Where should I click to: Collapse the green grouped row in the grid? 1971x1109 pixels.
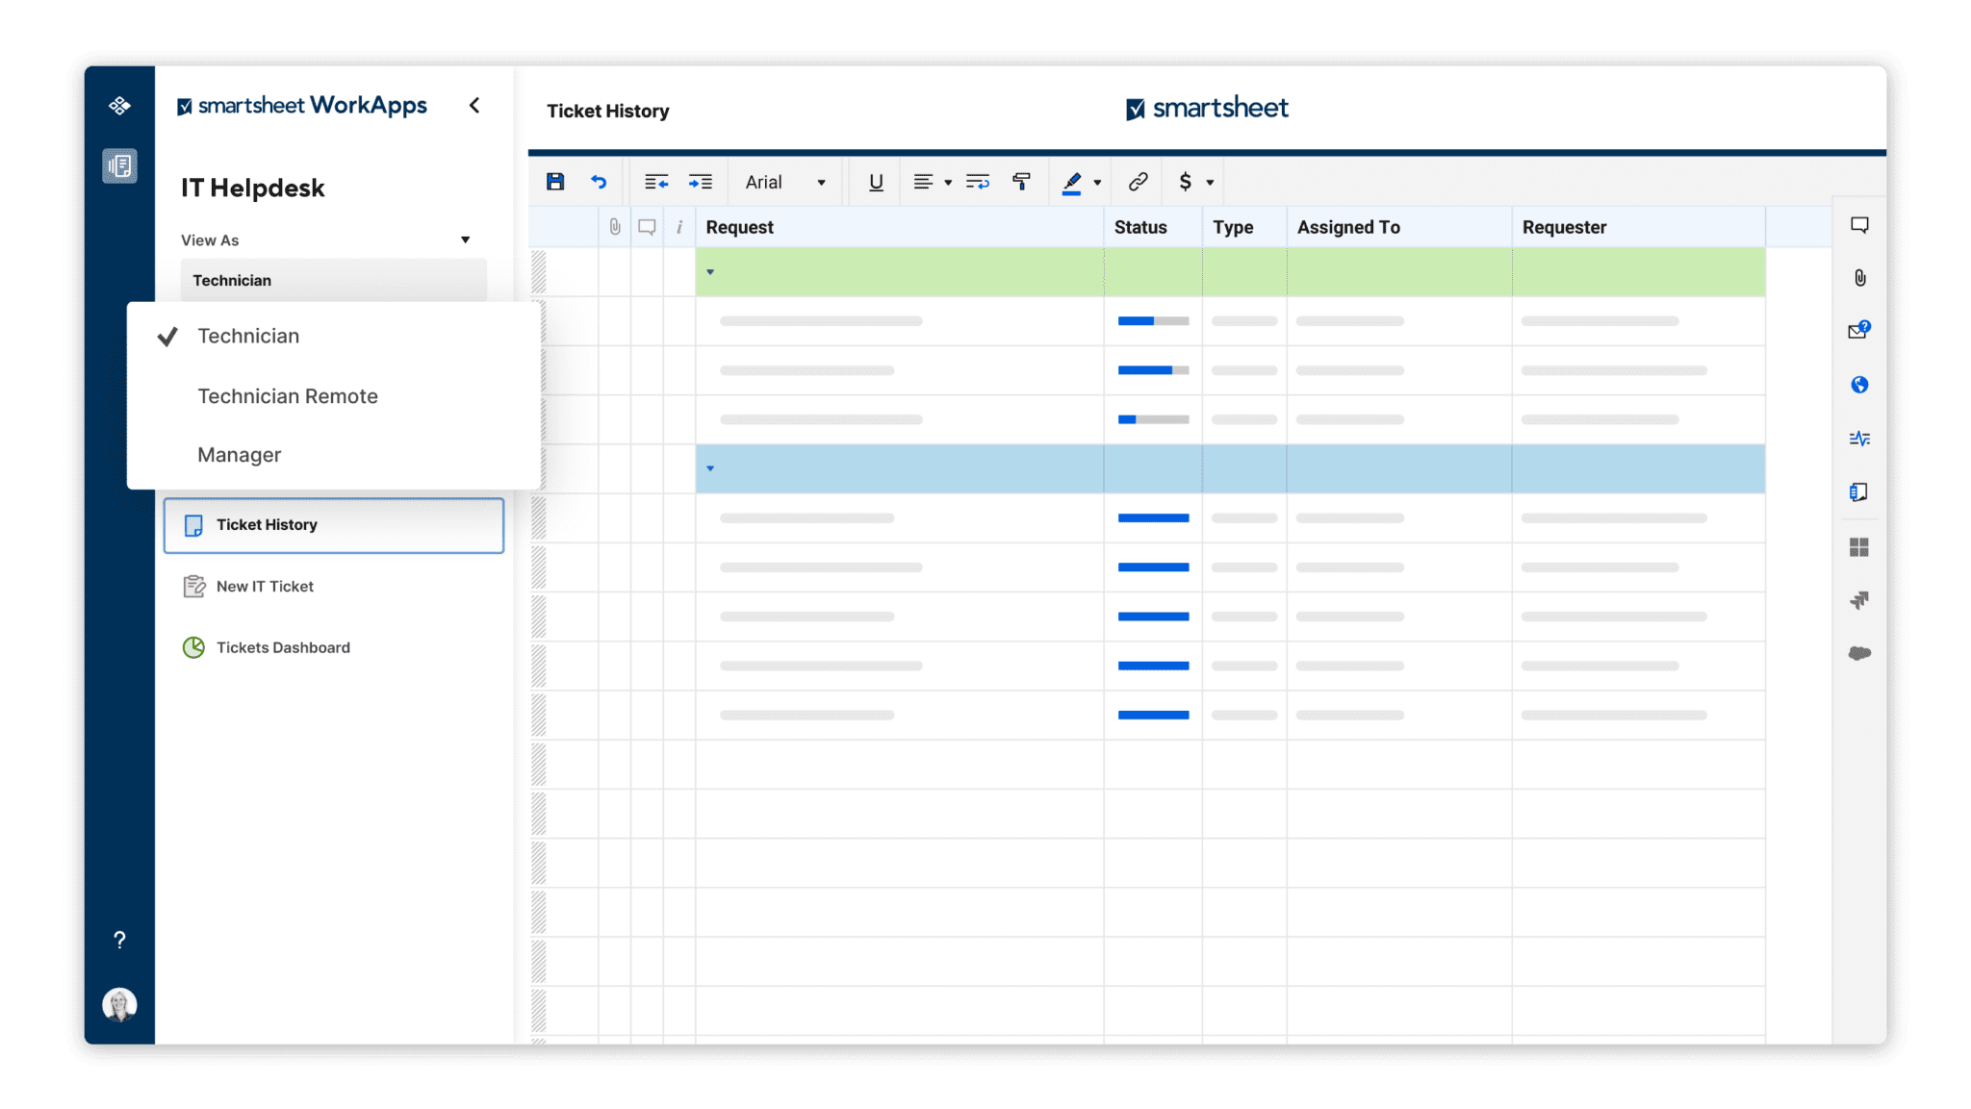711,271
